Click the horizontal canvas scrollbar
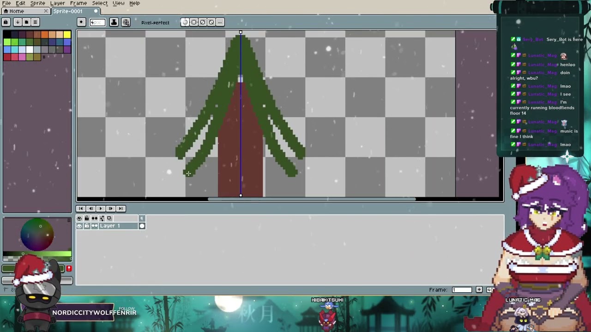 pos(312,199)
